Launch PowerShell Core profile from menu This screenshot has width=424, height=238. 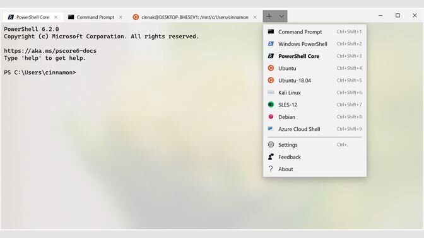point(314,56)
